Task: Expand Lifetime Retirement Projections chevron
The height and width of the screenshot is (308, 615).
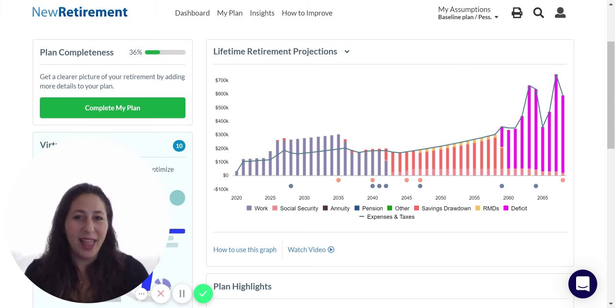Action: pos(347,52)
